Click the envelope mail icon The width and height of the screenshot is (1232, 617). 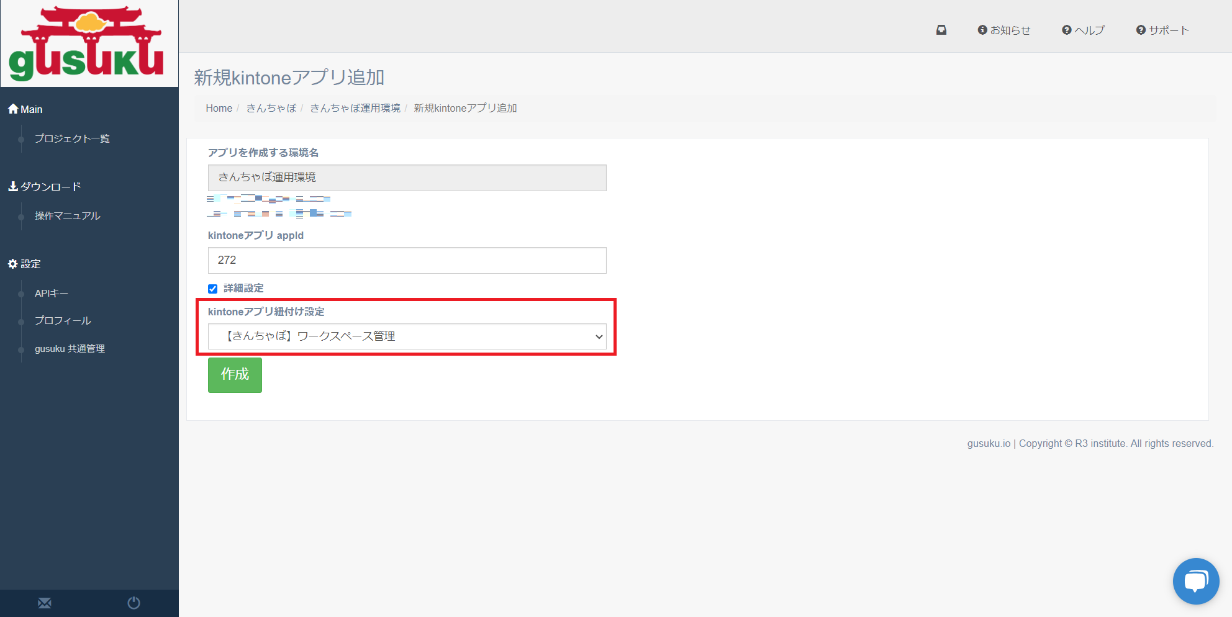(45, 603)
